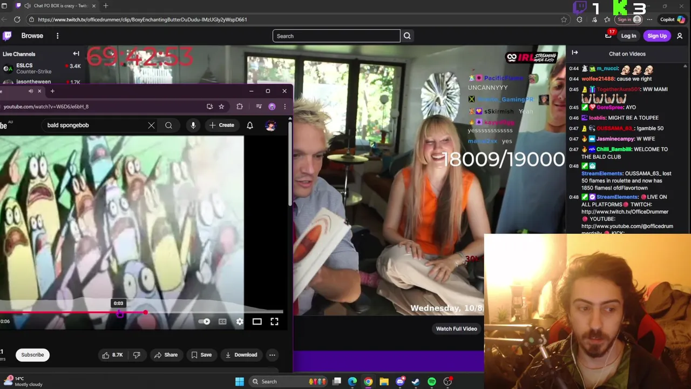Open File Explorer from the taskbar
Image resolution: width=691 pixels, height=389 pixels.
tap(384, 381)
